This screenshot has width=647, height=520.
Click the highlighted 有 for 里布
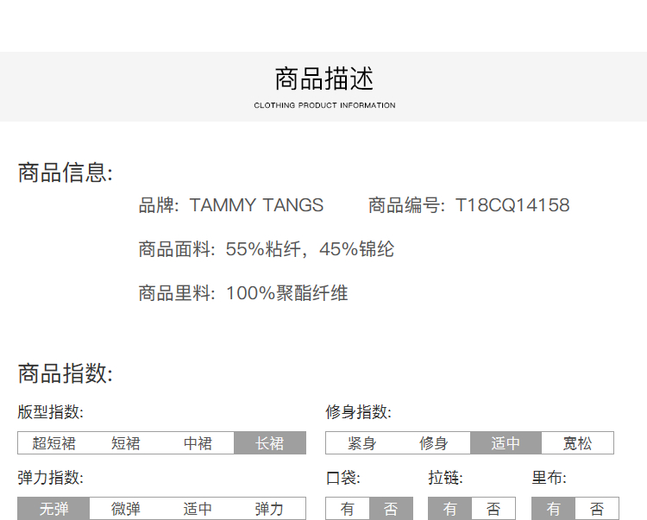(x=553, y=509)
